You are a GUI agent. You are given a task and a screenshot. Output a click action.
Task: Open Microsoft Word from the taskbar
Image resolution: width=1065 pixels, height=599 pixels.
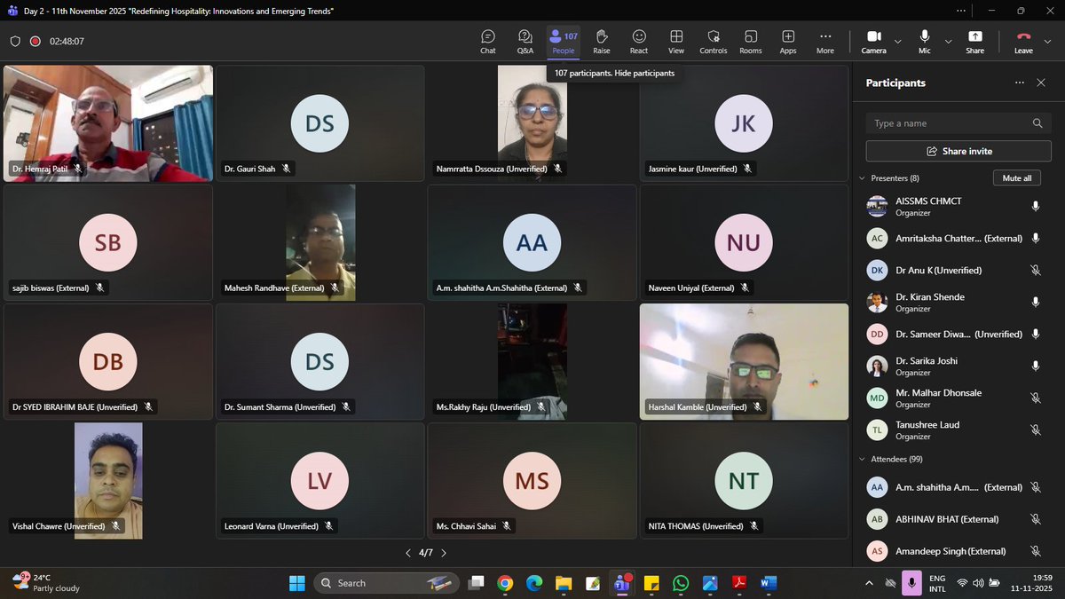coord(769,583)
